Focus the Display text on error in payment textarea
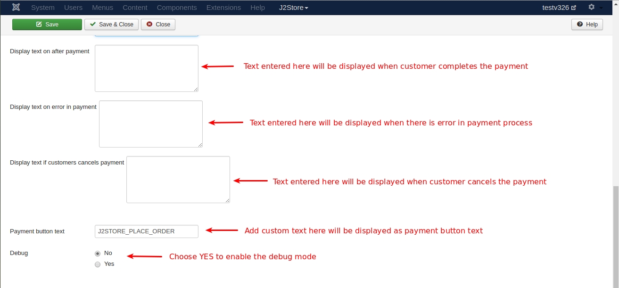This screenshot has height=288, width=619. [x=151, y=124]
